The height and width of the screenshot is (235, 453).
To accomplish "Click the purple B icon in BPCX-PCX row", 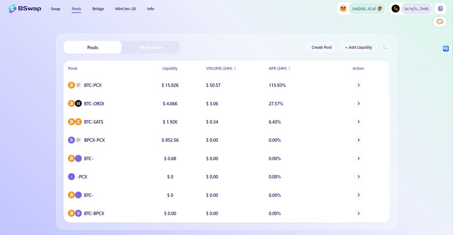I will (x=71, y=140).
